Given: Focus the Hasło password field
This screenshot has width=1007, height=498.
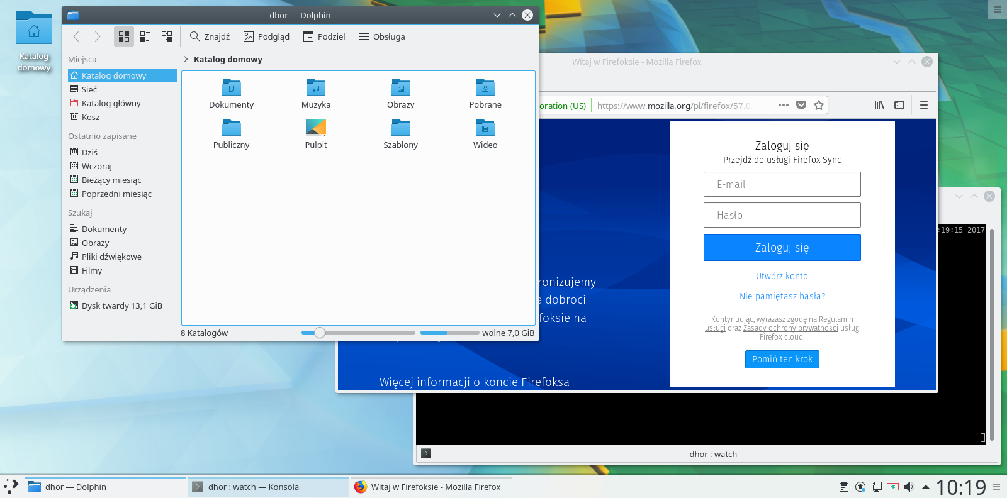Looking at the screenshot, I should click(782, 215).
